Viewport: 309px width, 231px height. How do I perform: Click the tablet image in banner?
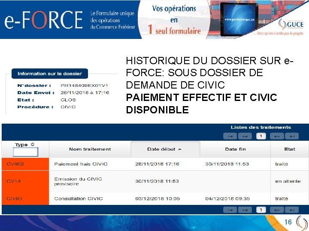point(239,19)
